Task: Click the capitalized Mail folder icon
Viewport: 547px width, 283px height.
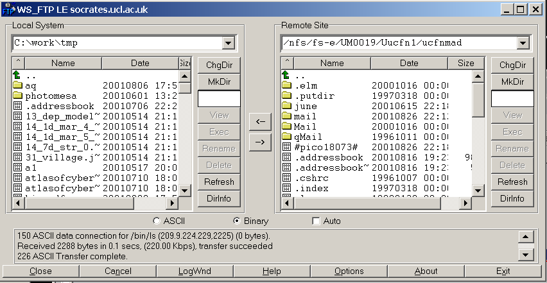Action: pos(286,126)
